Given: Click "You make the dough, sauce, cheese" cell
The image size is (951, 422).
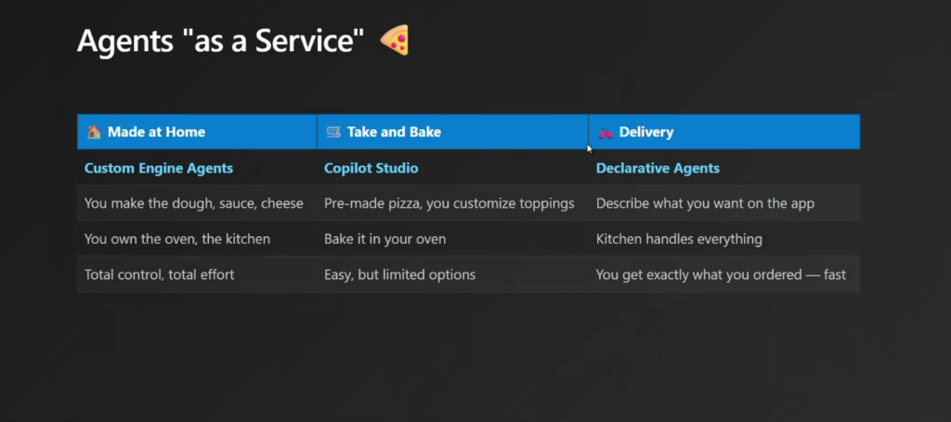Looking at the screenshot, I should click(x=194, y=203).
